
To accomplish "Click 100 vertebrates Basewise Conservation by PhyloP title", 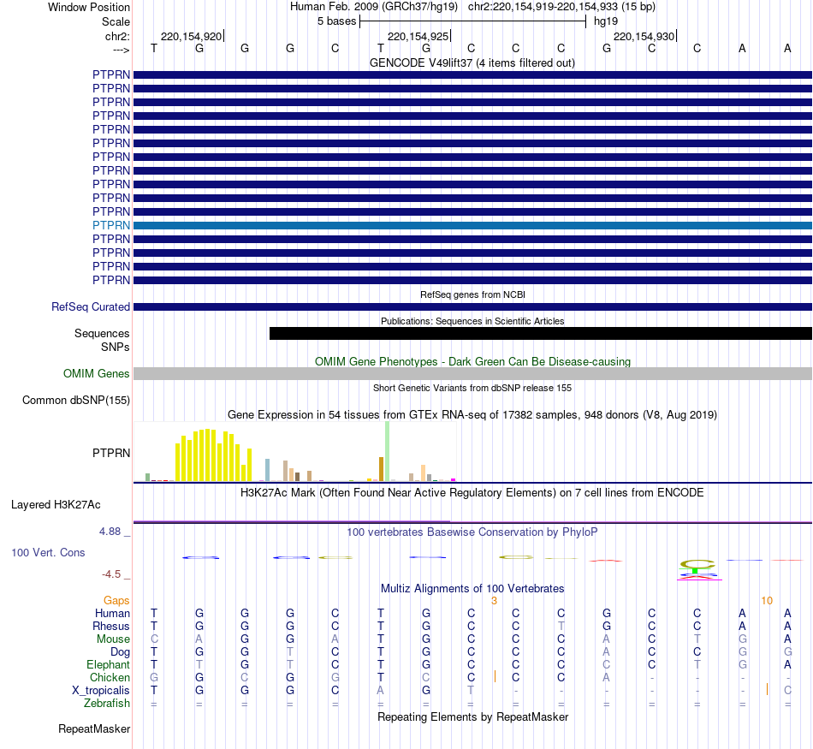I will (x=472, y=532).
